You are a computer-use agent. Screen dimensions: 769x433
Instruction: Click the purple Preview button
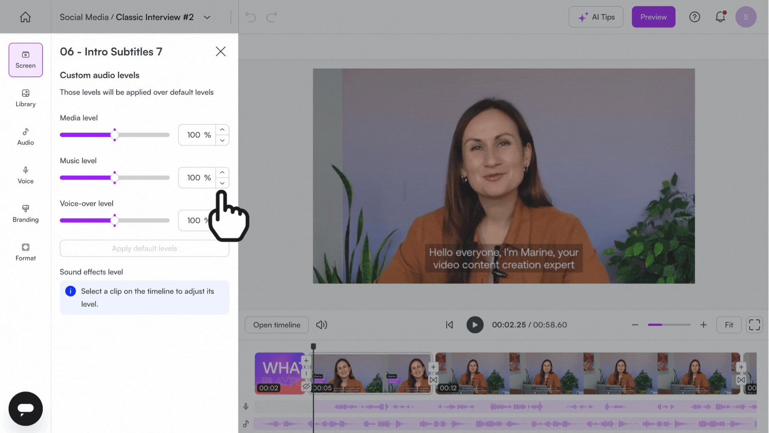click(x=654, y=17)
